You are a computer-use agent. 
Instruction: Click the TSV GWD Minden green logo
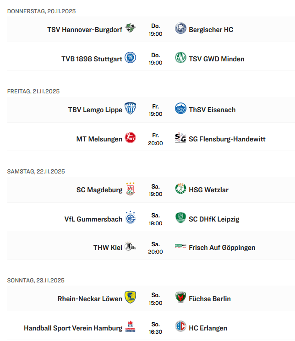point(180,58)
